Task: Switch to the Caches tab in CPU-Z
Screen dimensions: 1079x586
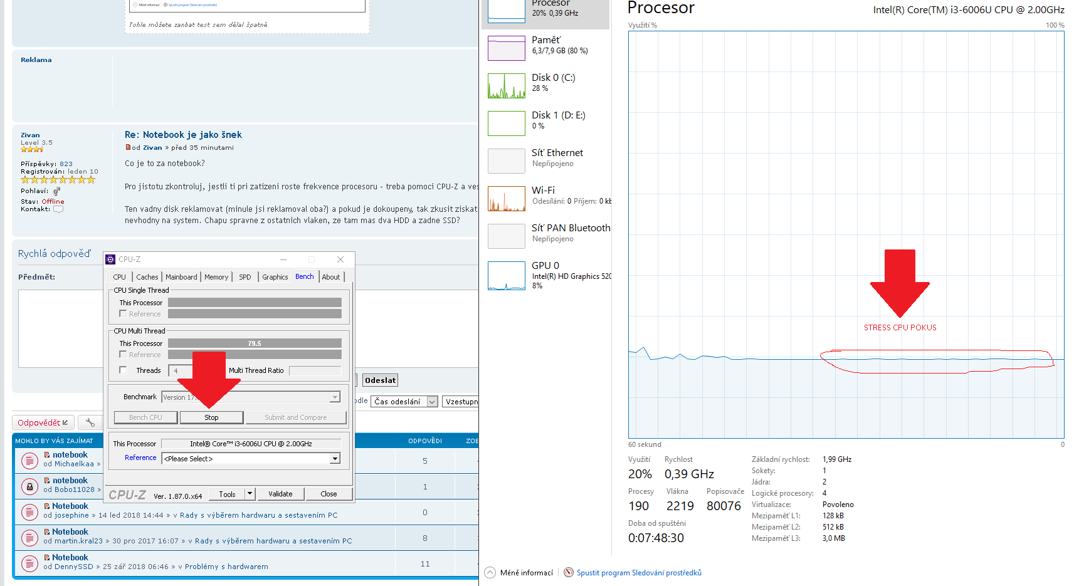Action: click(x=147, y=277)
